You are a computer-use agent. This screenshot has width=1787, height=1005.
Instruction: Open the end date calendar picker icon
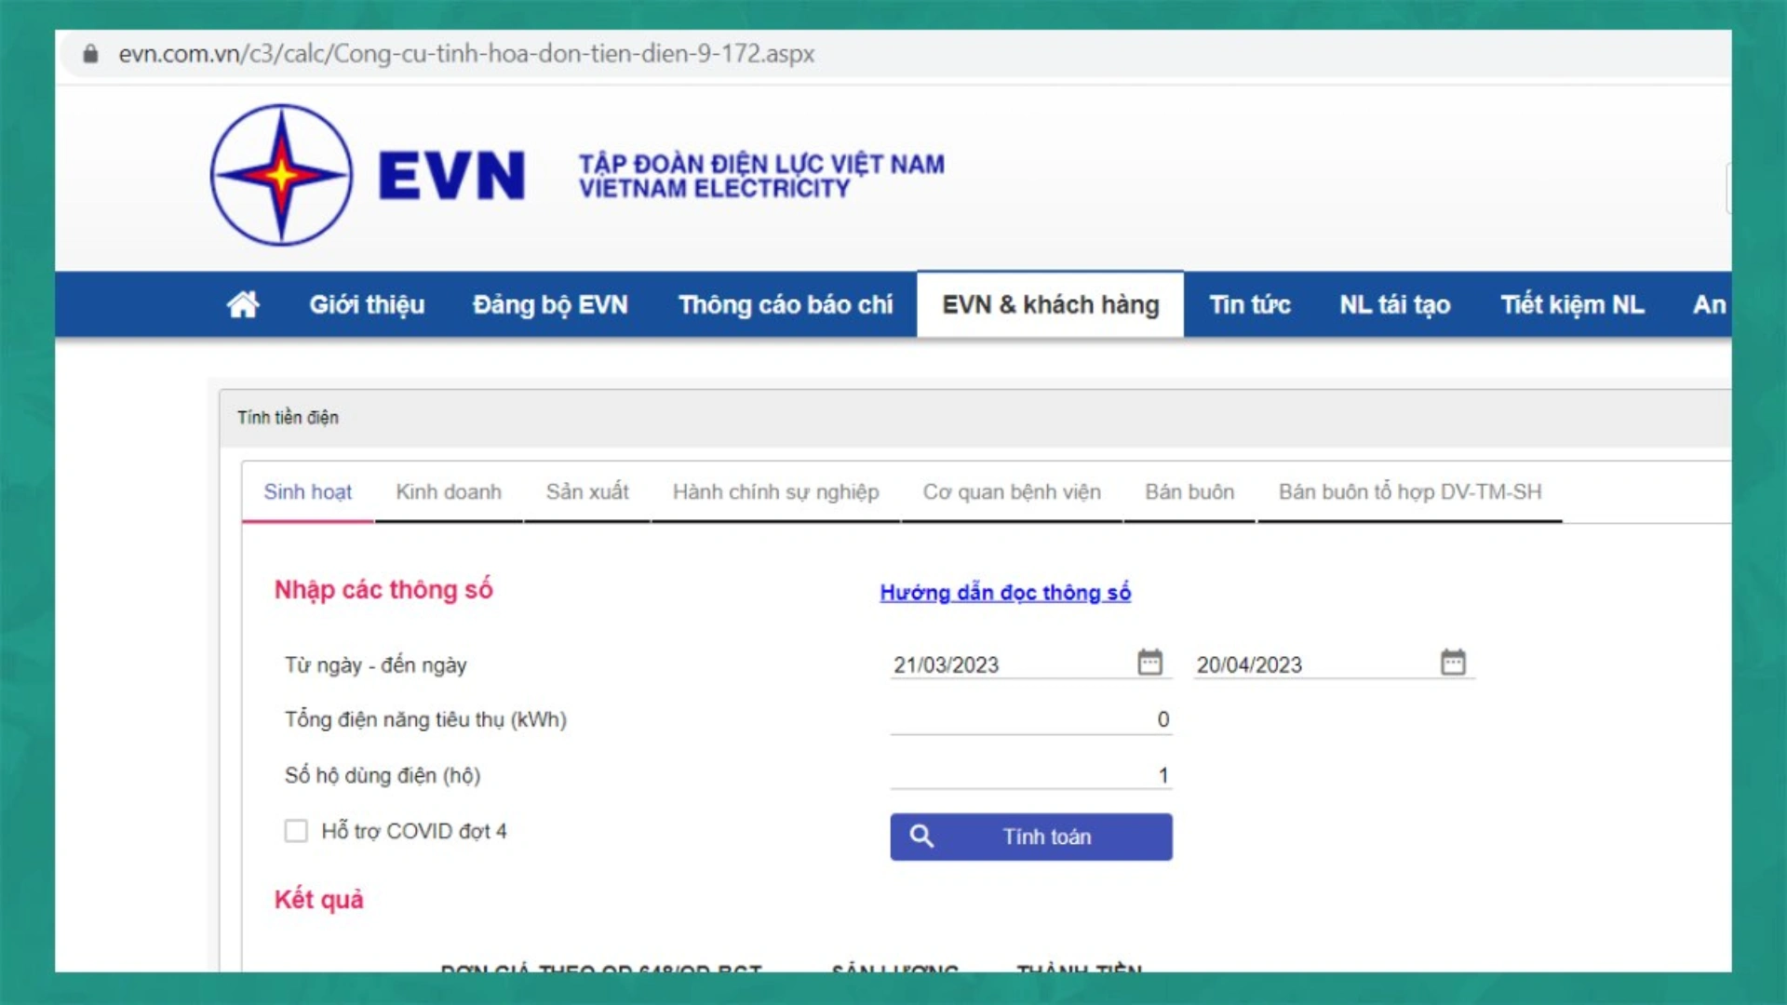pyautogui.click(x=1453, y=662)
